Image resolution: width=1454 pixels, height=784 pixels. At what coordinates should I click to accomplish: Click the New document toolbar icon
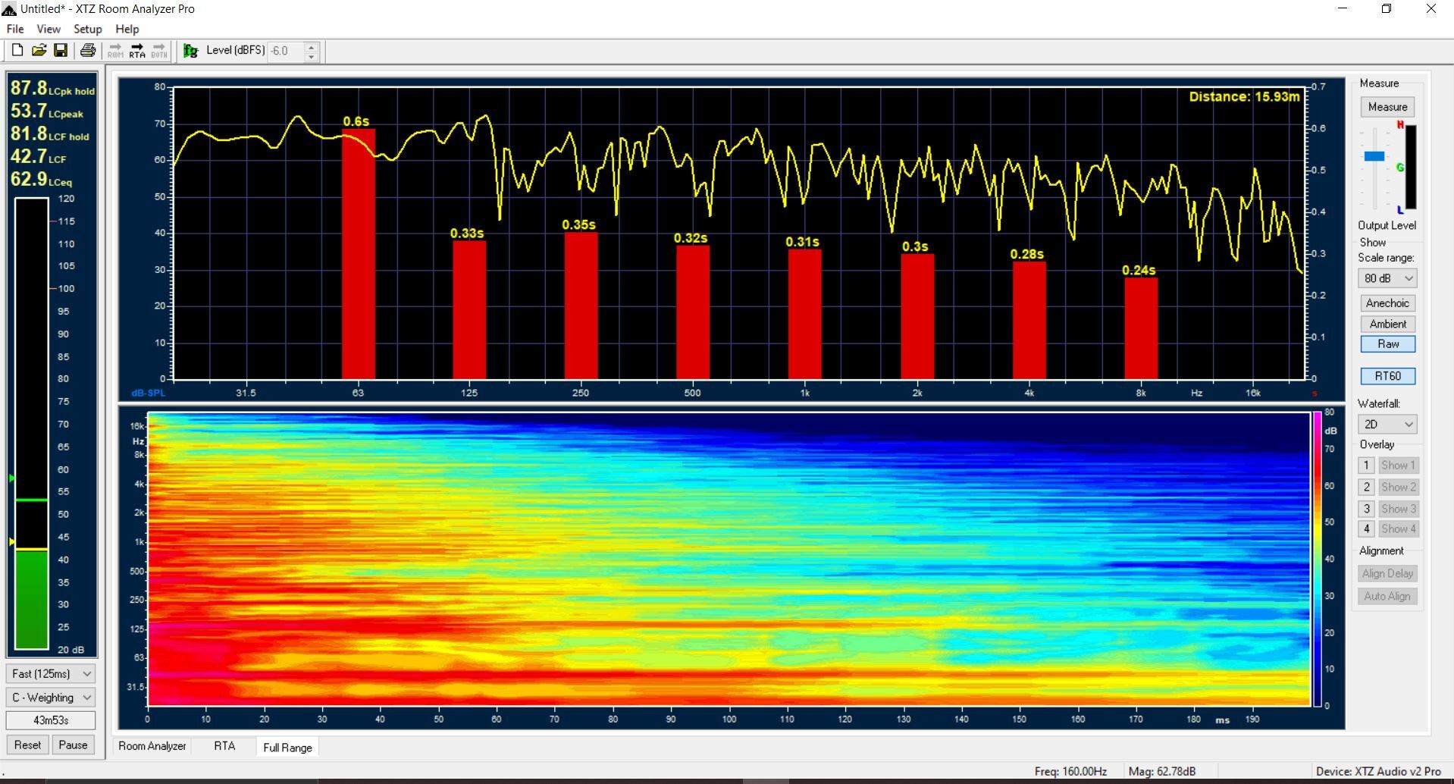point(17,51)
